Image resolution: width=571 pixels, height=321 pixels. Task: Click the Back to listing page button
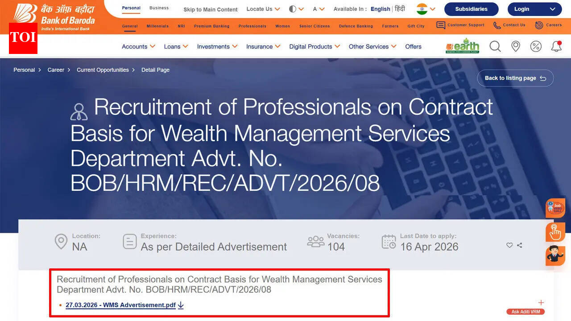515,78
